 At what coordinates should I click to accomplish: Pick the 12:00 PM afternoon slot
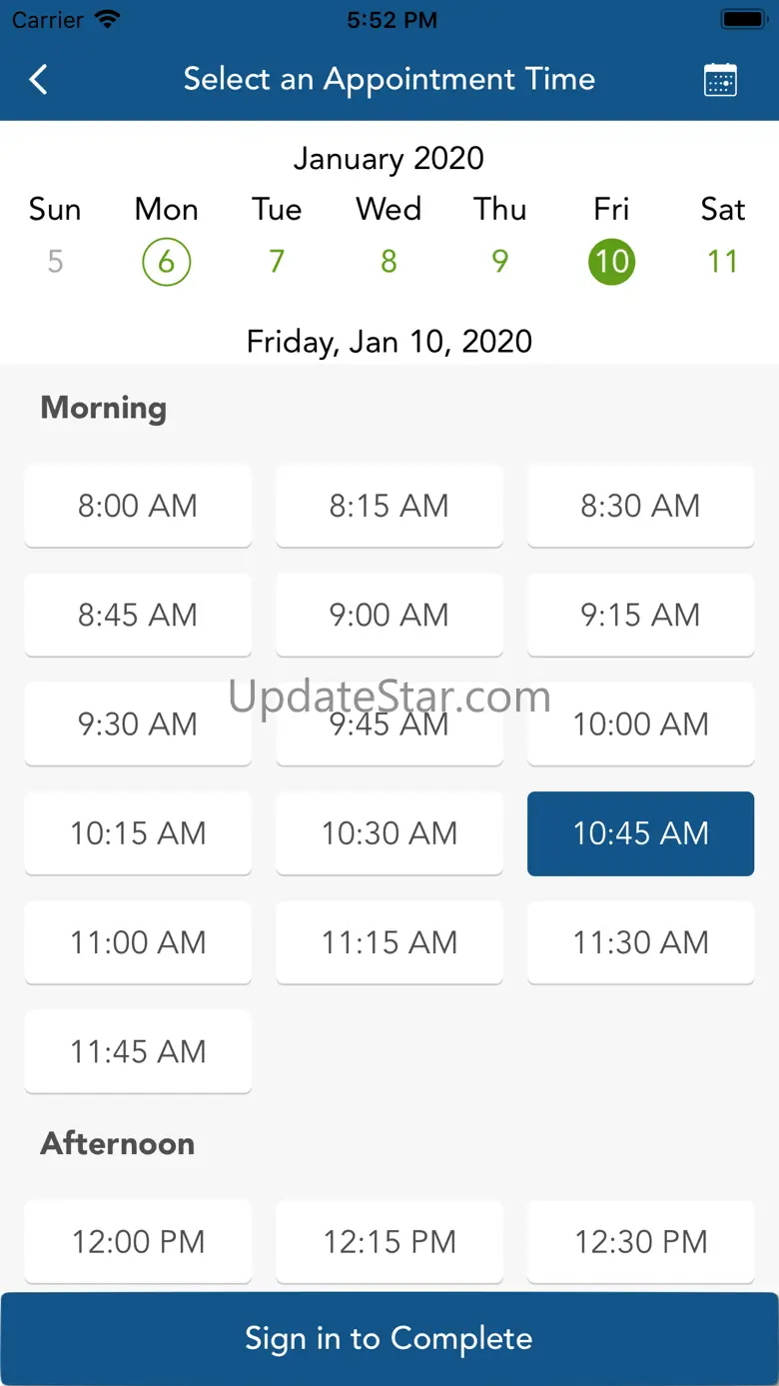[138, 1242]
